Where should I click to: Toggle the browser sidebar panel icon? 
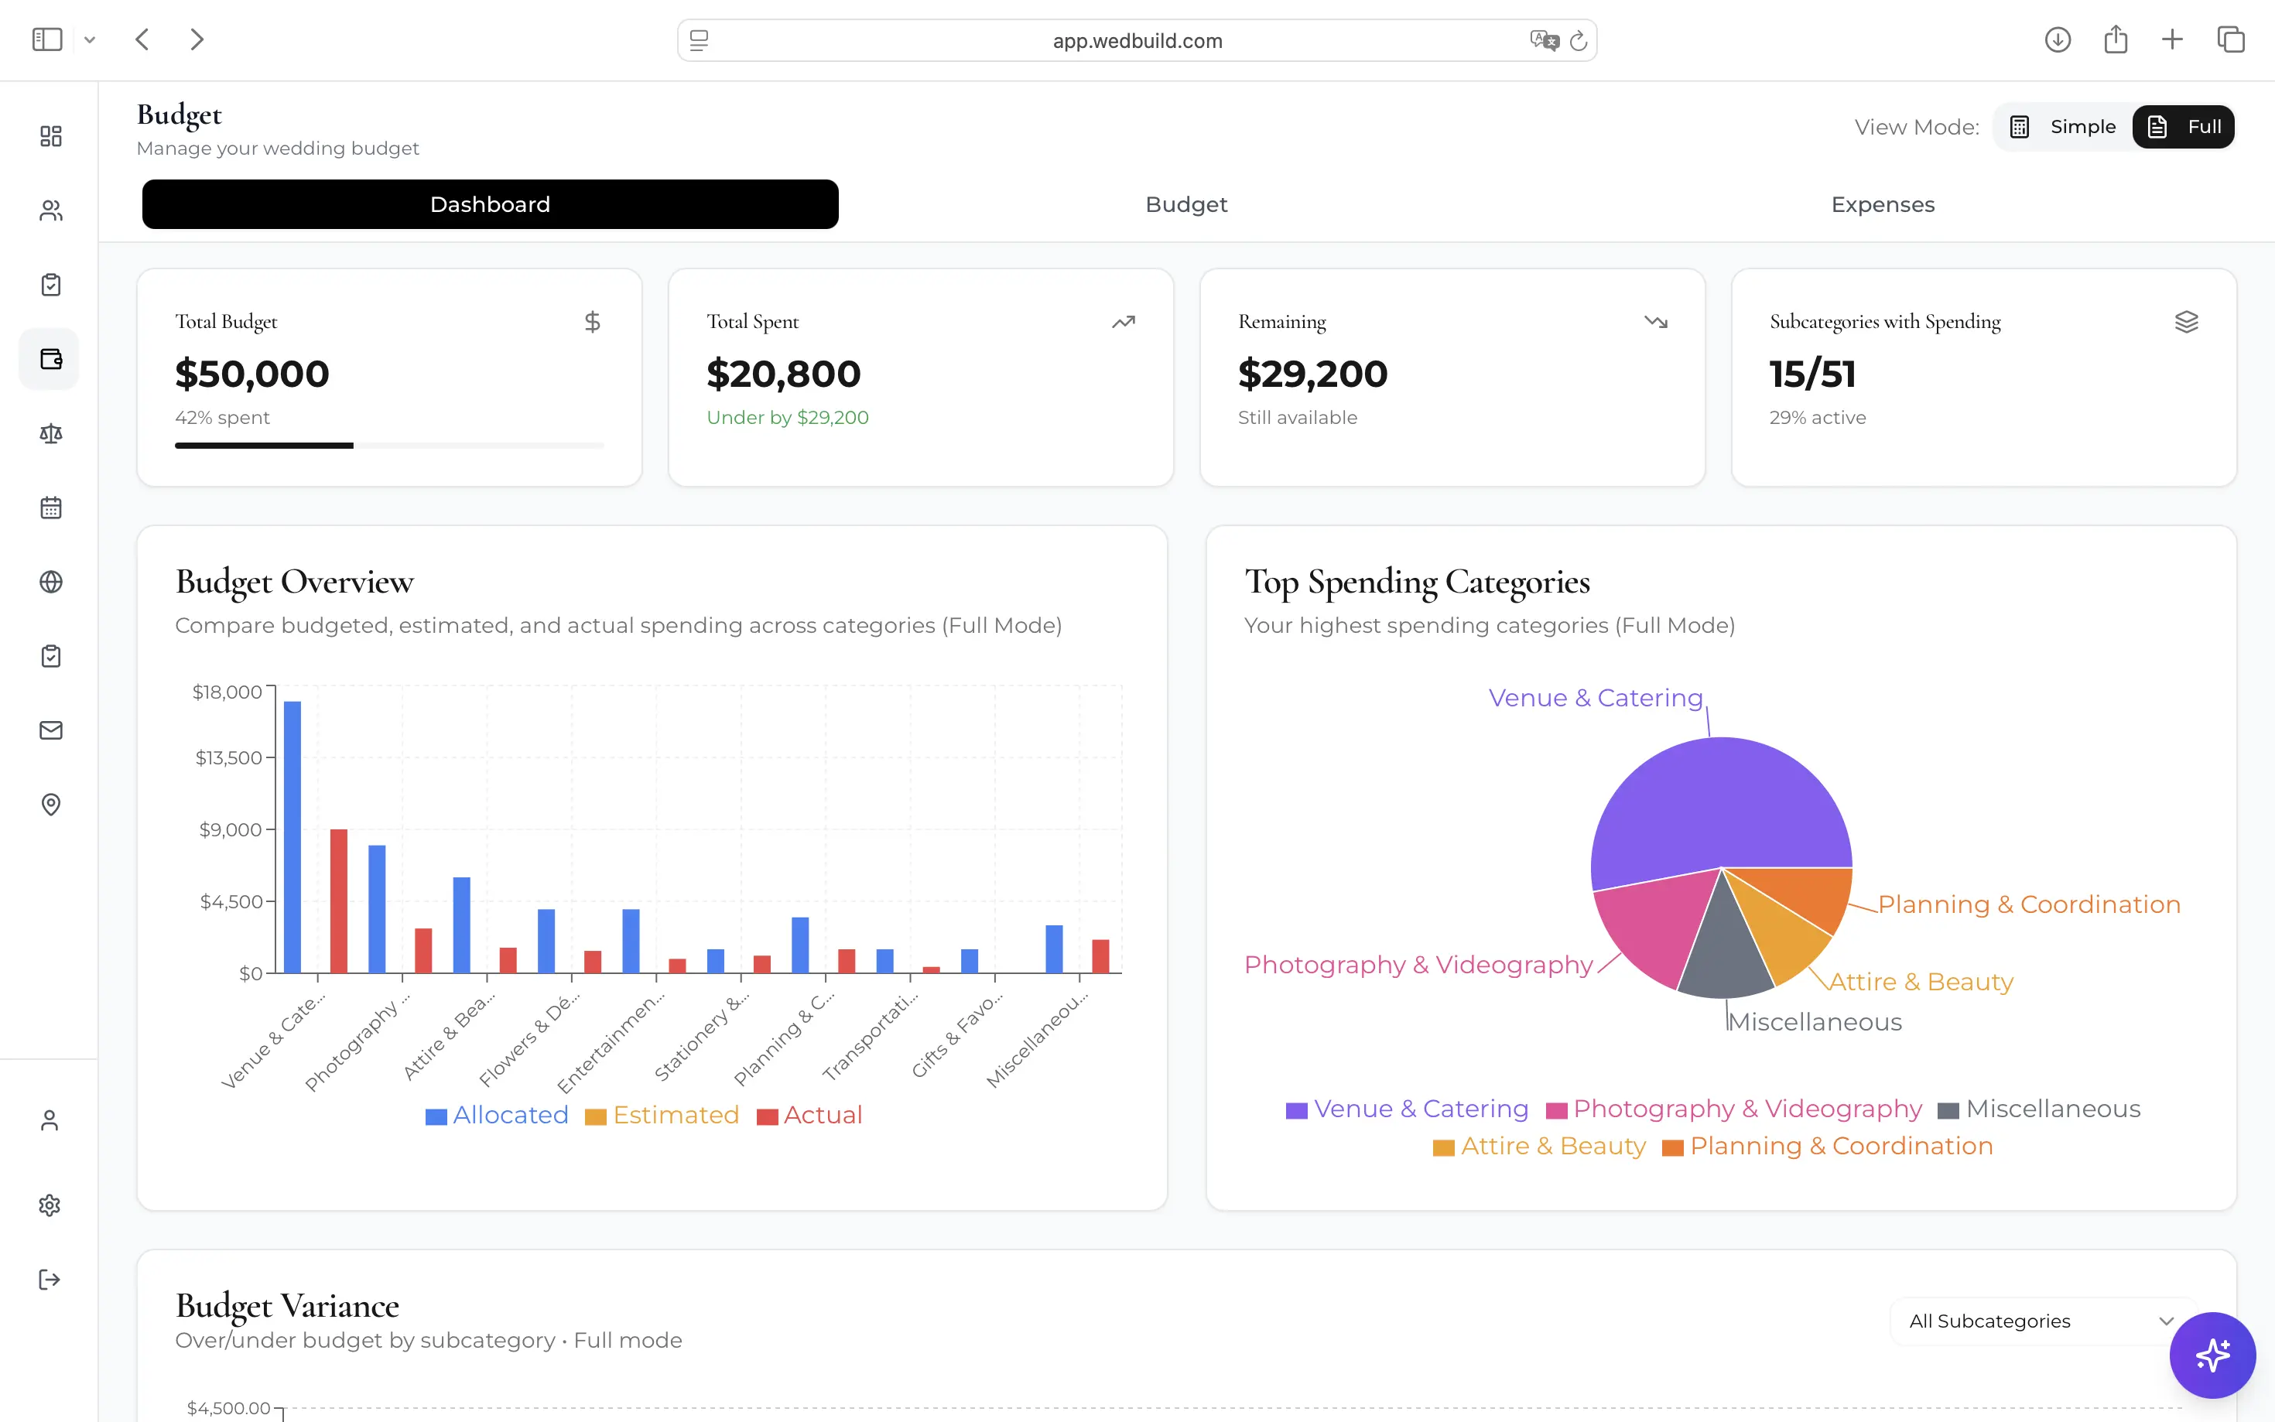click(x=47, y=39)
